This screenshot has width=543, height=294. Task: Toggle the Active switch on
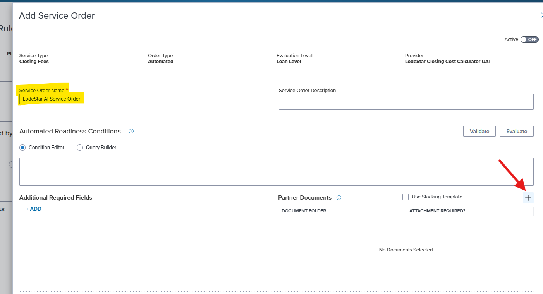pos(529,39)
